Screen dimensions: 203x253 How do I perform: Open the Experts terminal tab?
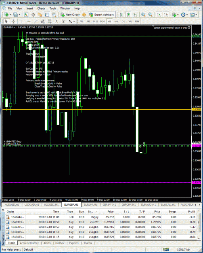[x=74, y=243]
